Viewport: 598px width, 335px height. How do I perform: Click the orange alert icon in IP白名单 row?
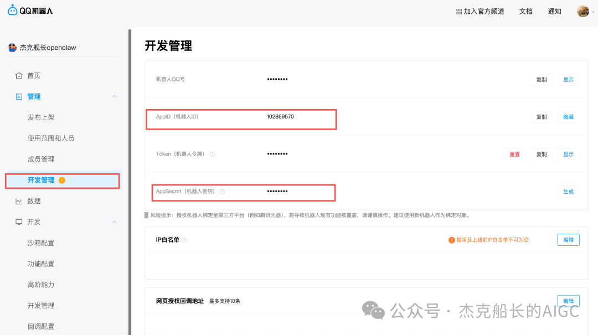(452, 240)
